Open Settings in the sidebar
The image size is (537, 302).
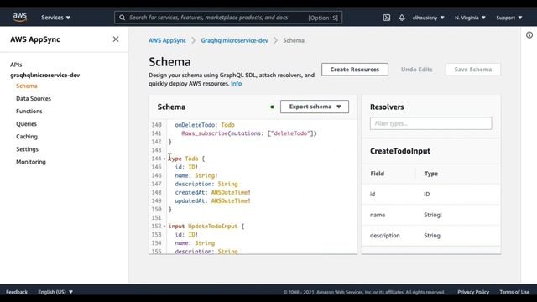tap(27, 149)
